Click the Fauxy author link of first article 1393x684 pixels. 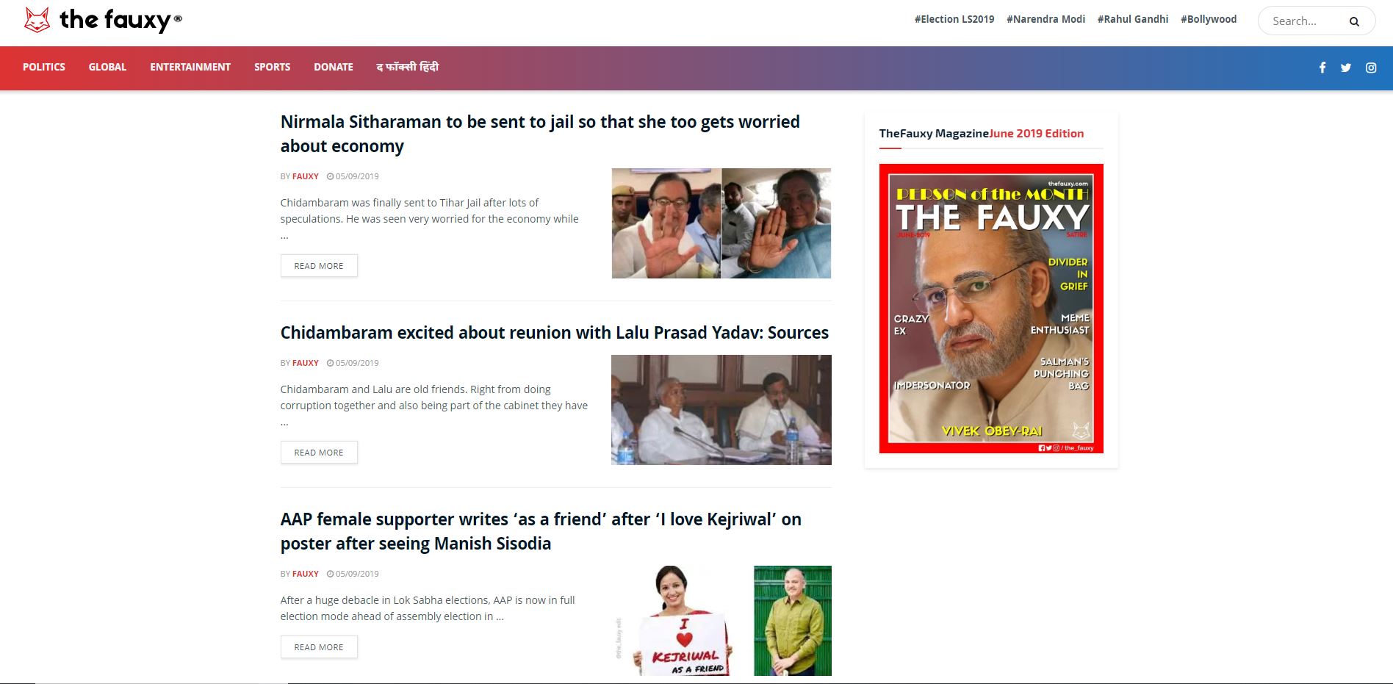point(306,176)
